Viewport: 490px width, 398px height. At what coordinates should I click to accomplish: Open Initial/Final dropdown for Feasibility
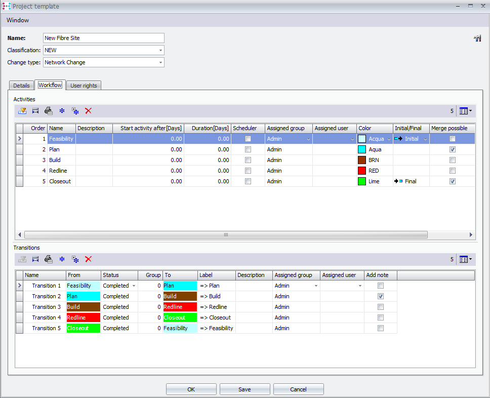426,139
